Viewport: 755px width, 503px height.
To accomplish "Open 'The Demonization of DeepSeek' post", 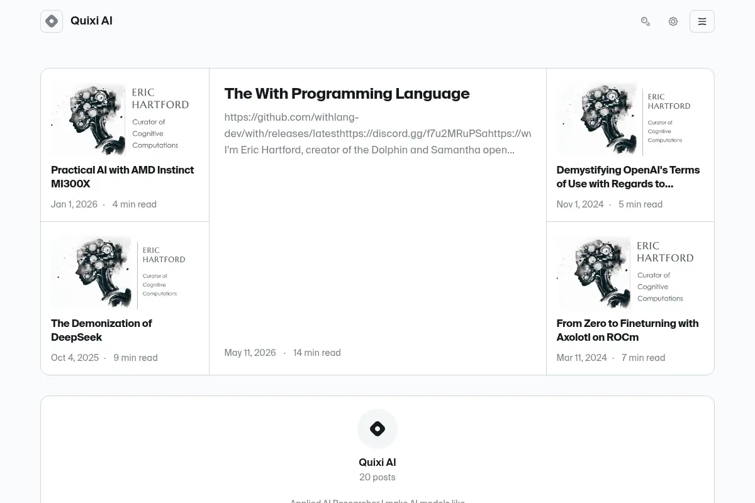I will point(101,330).
